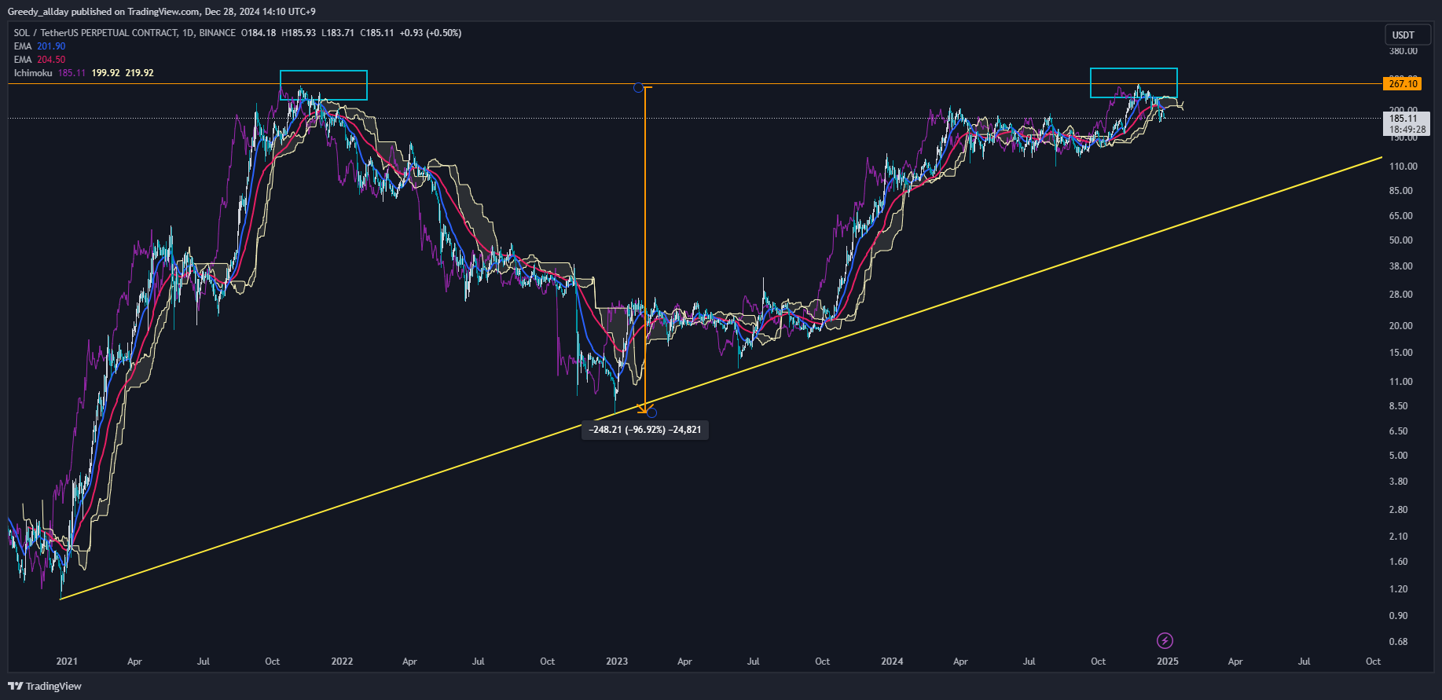Image resolution: width=1442 pixels, height=700 pixels.
Task: Click the 2024 label on time axis
Action: 892,662
